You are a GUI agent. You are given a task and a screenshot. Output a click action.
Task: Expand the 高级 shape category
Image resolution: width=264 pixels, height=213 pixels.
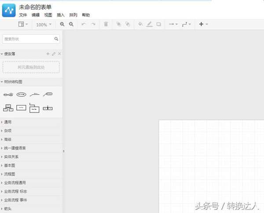[31, 139]
